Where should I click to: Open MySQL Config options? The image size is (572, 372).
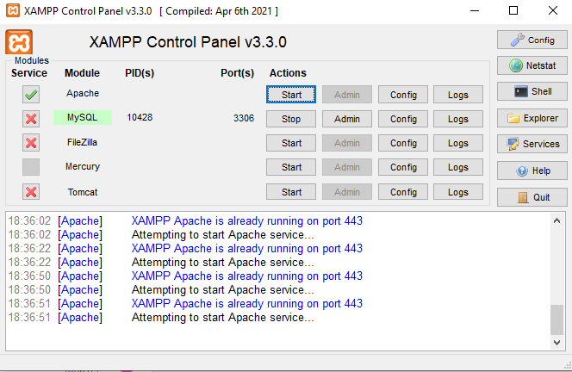click(x=403, y=119)
